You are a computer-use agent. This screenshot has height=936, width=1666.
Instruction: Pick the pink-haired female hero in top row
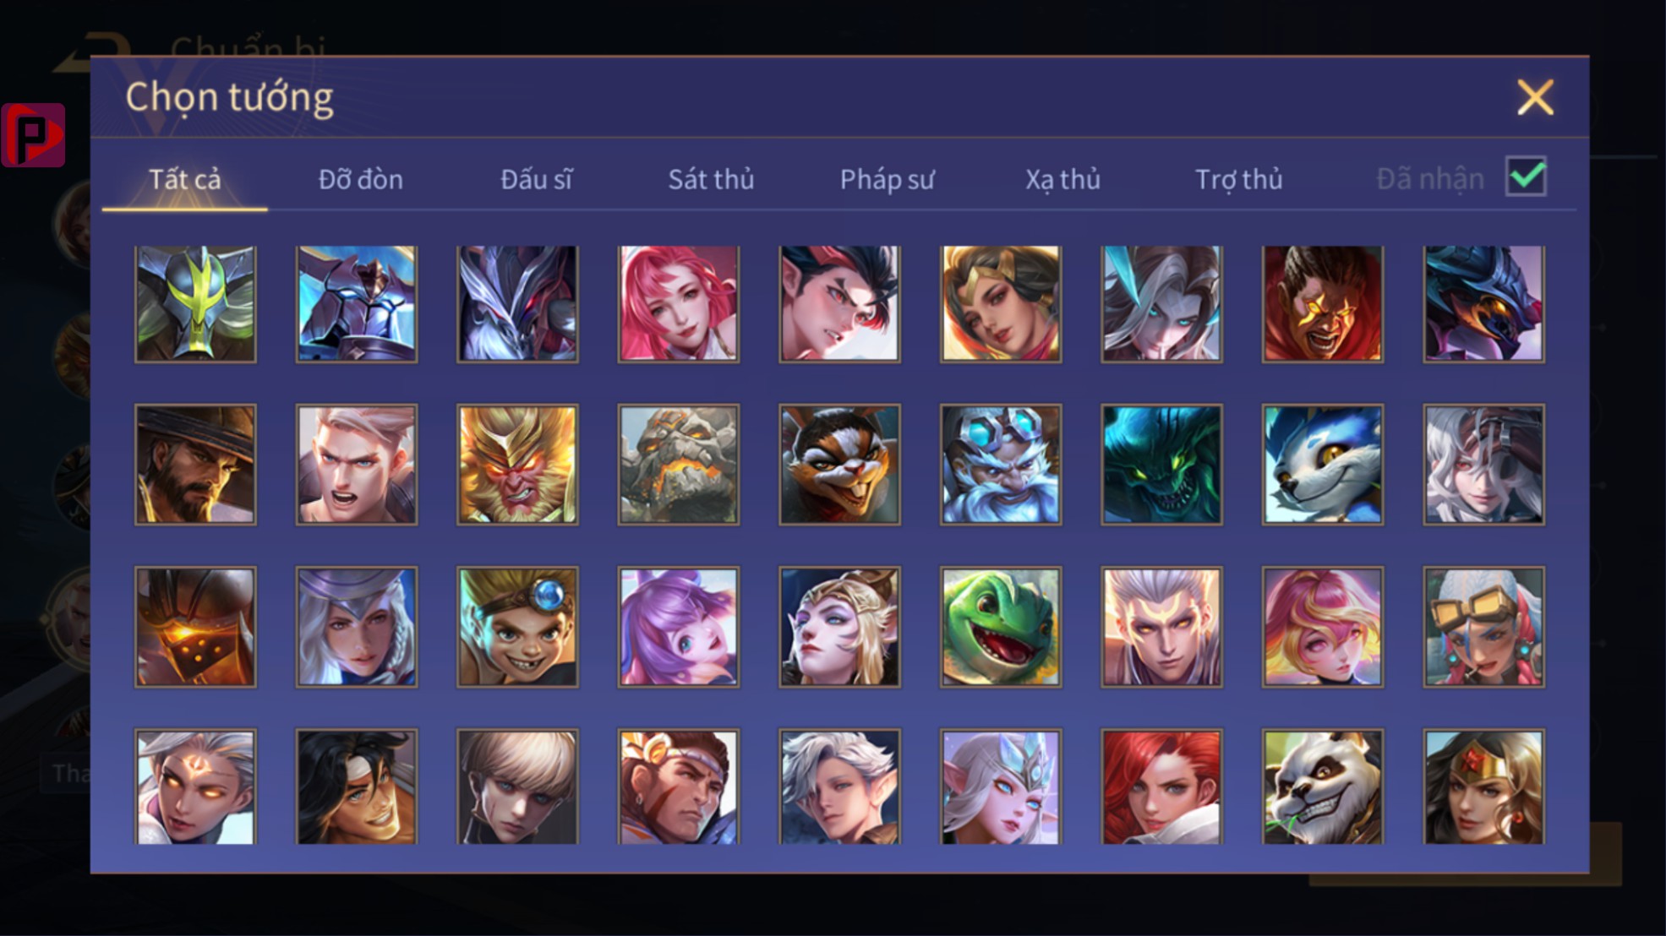pyautogui.click(x=679, y=304)
